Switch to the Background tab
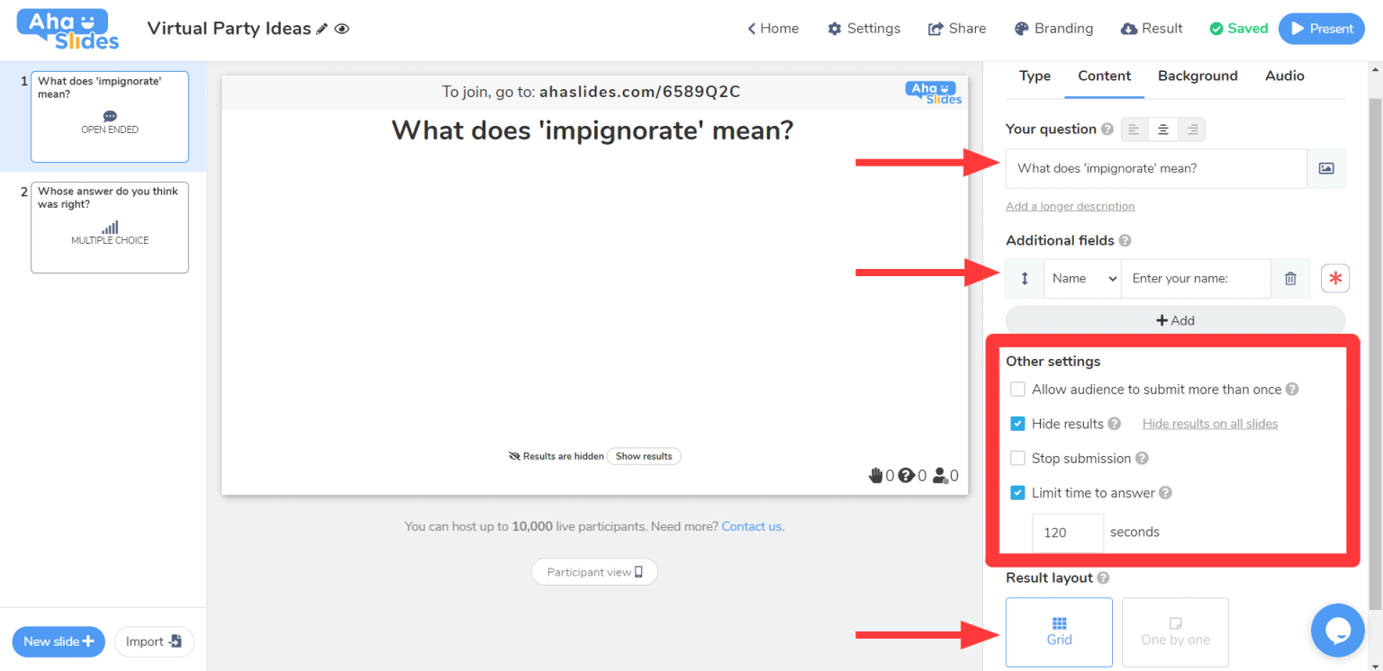Image resolution: width=1383 pixels, height=671 pixels. 1197,76
